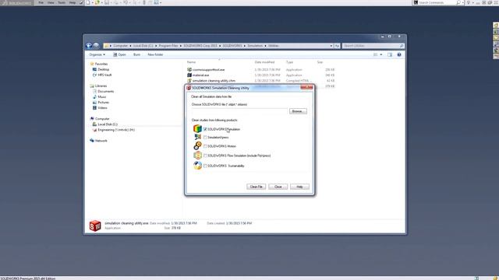
Task: Open SOLIDWORKS Resources tab in task pane
Action: [x=496, y=25]
